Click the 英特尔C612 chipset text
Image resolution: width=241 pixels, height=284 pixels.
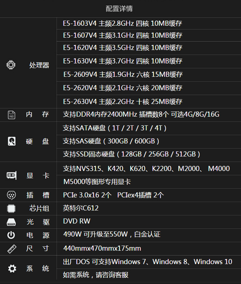[81, 208]
